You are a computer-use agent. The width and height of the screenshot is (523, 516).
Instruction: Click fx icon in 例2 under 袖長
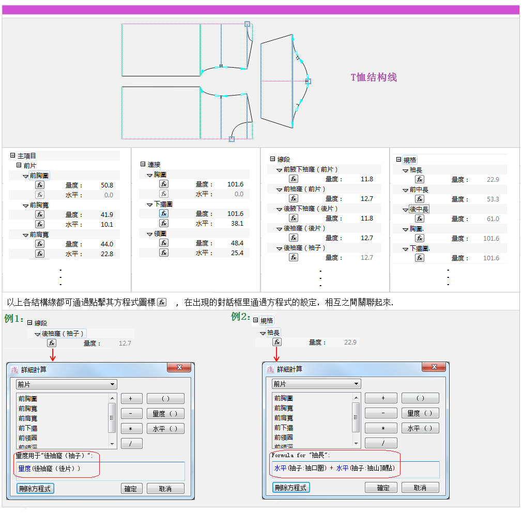pyautogui.click(x=277, y=342)
